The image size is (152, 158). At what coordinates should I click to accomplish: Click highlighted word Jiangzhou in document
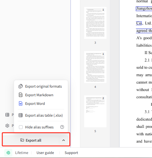coord(144,9)
